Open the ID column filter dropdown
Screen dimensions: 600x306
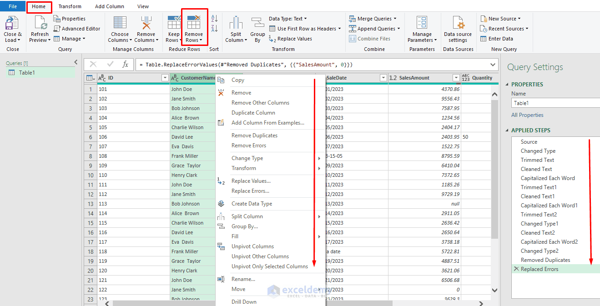165,78
